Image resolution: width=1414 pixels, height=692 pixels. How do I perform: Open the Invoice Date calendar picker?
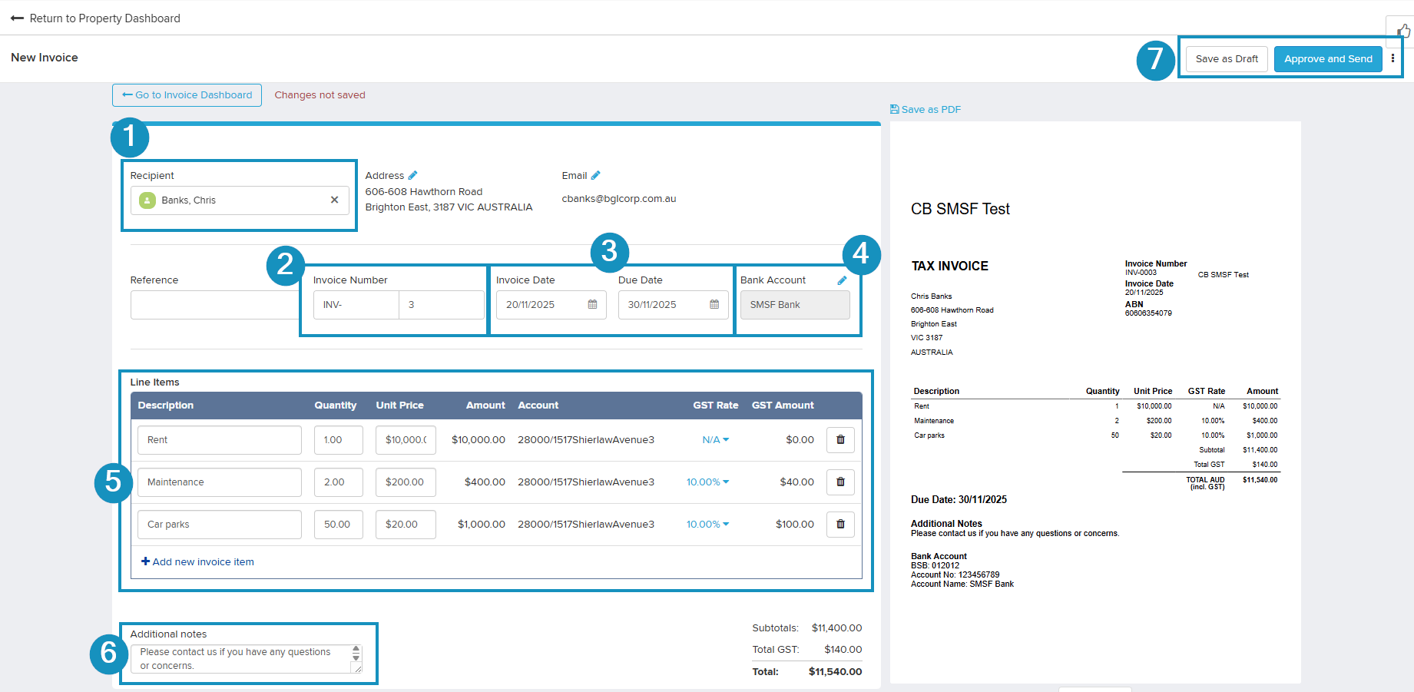tap(592, 305)
